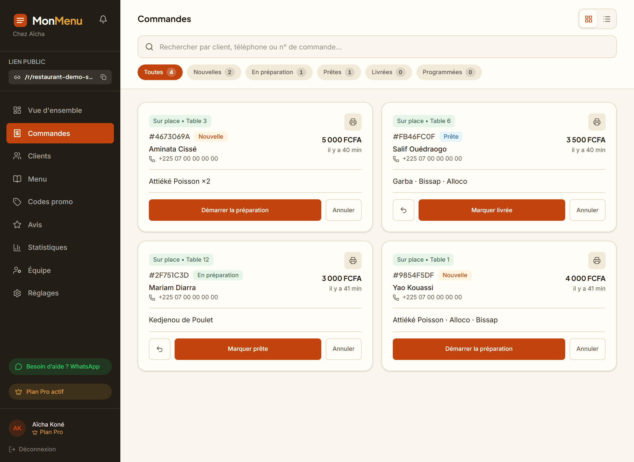
Task: Open Clients page
Action: [60, 156]
